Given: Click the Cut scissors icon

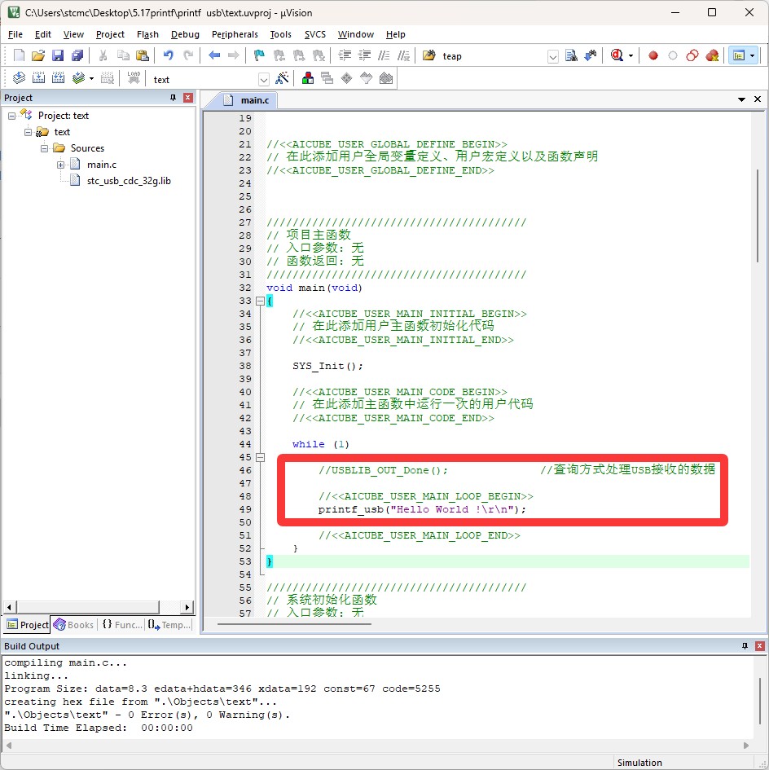Looking at the screenshot, I should coord(103,55).
